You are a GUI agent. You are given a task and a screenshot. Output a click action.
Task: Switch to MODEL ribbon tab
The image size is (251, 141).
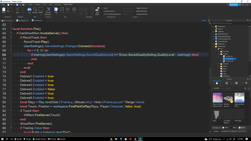pyautogui.click(x=37, y=5)
